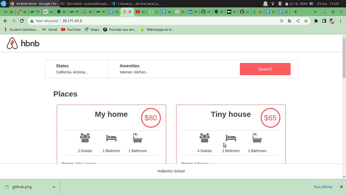Screen dimensions: 346x195
Task: Click the page vertical scrollbar thumb
Action: 344,58
